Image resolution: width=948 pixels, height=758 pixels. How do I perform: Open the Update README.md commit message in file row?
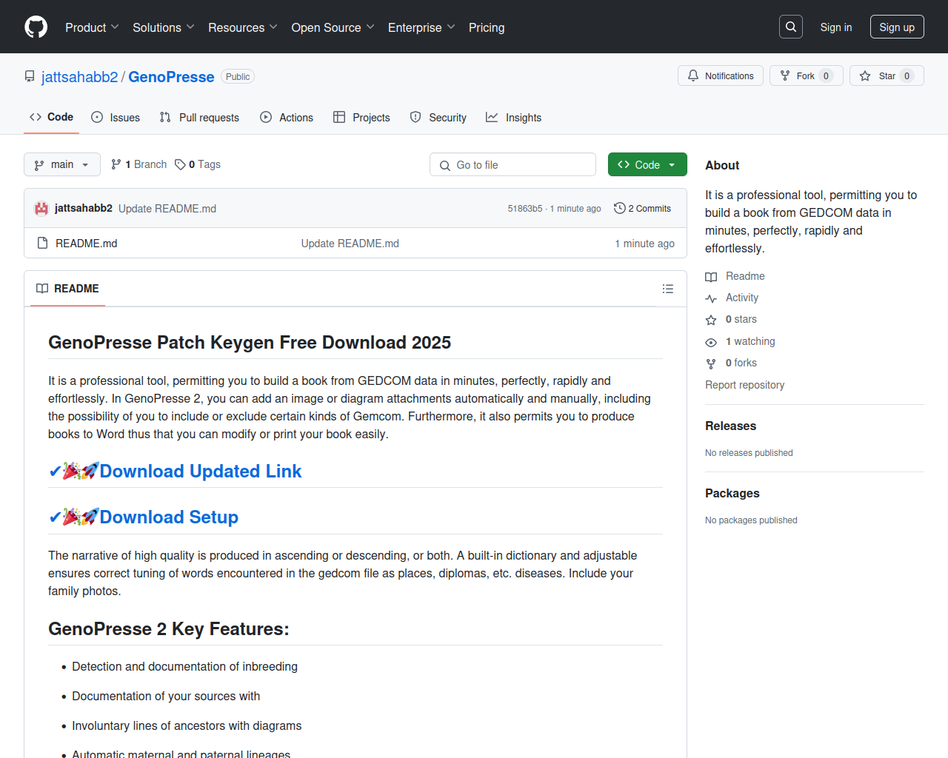point(350,244)
